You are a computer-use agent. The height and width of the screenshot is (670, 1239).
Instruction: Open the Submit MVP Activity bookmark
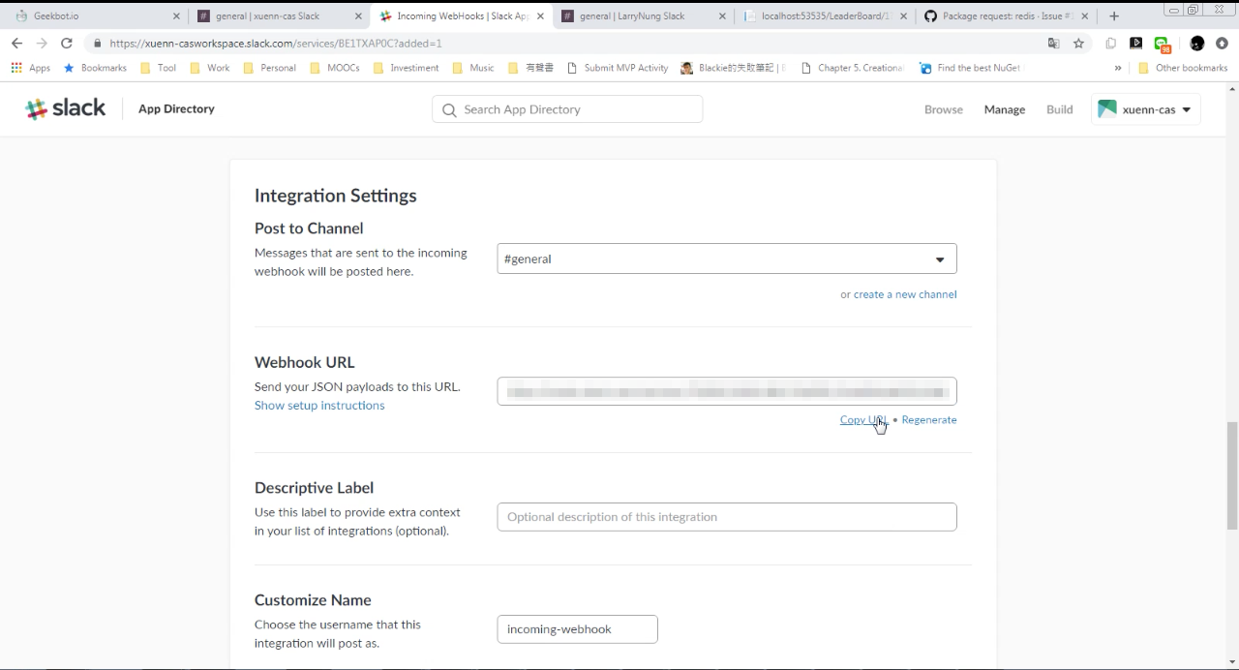click(x=618, y=68)
